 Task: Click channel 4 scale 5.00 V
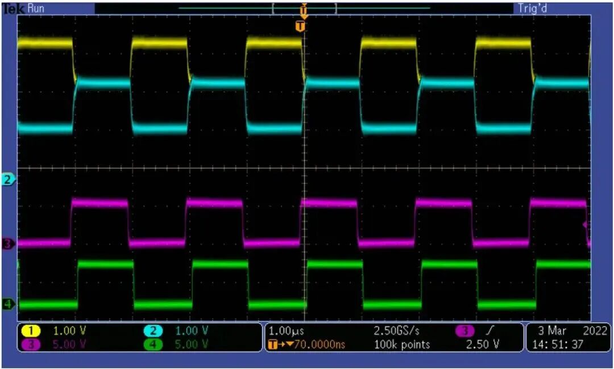(192, 345)
